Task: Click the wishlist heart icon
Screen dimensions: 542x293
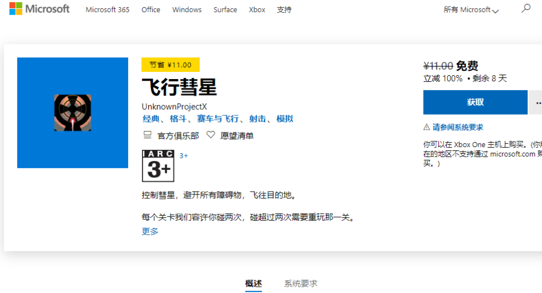Action: click(211, 135)
